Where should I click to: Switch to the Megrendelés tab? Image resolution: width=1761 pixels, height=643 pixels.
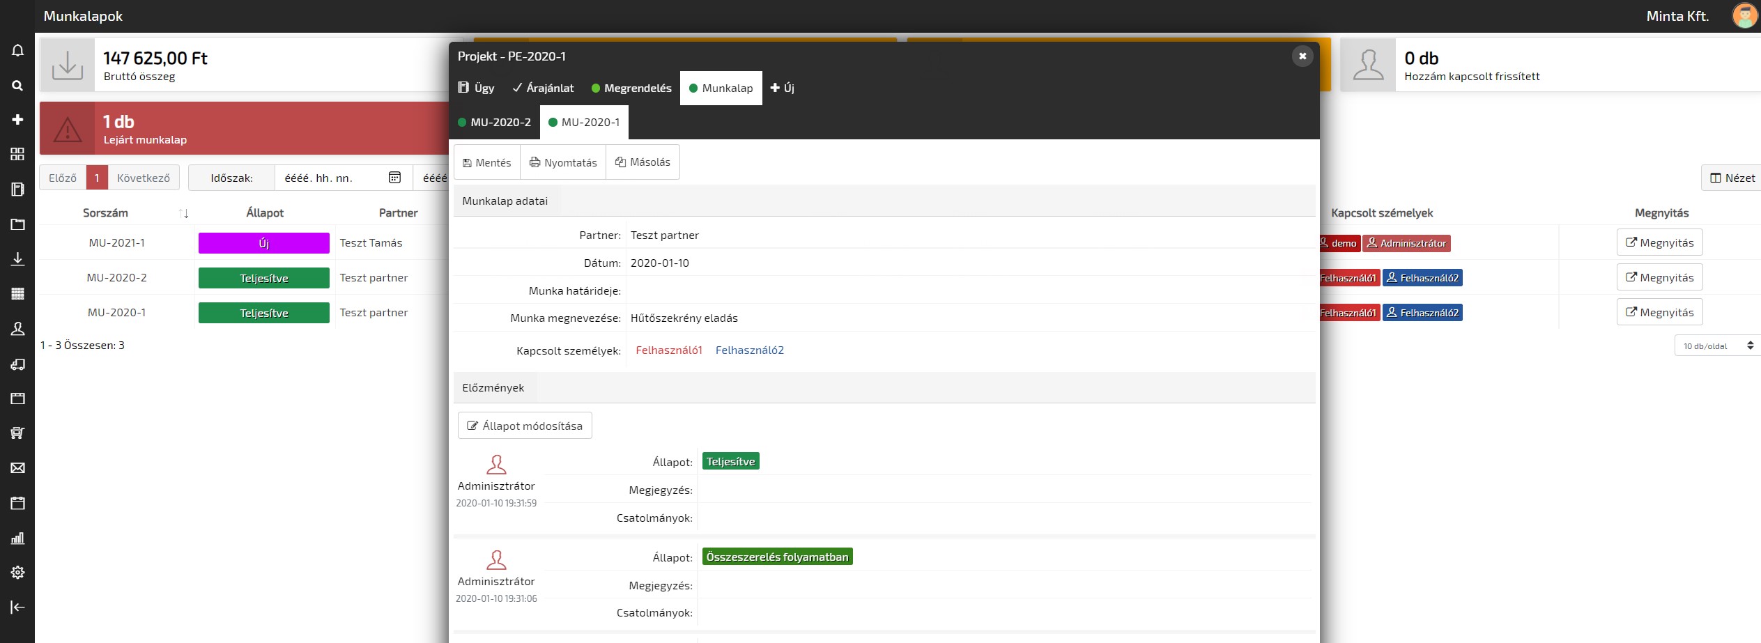tap(631, 88)
